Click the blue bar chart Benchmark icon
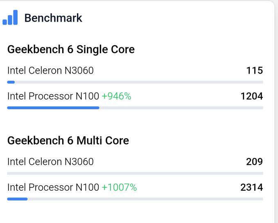The image size is (278, 223). [10, 18]
